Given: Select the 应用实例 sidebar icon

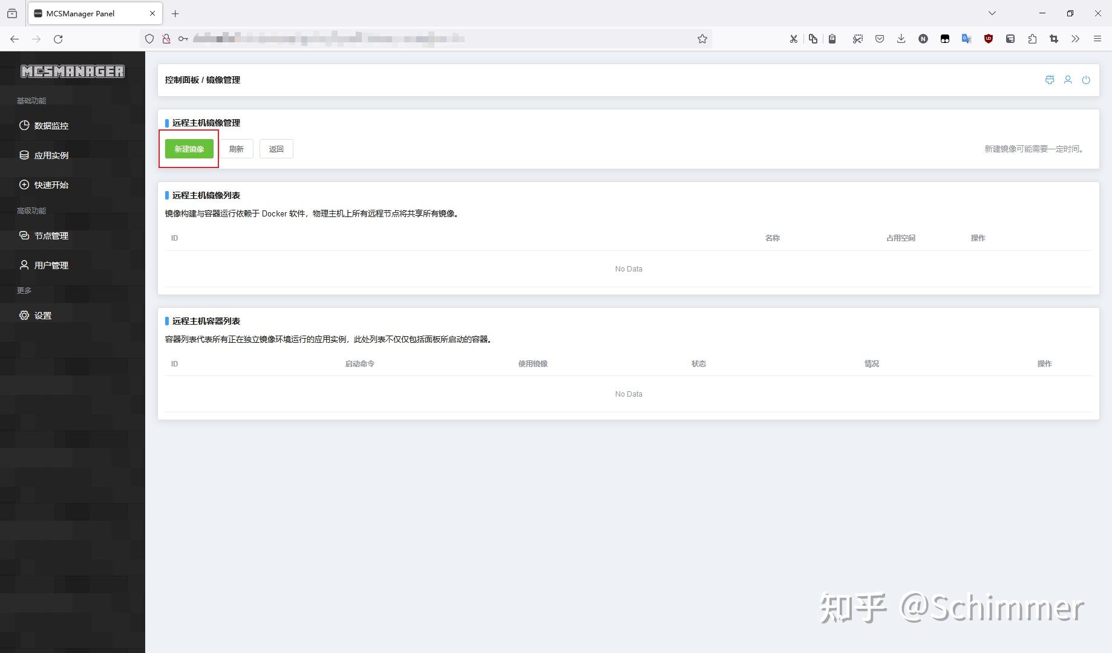Looking at the screenshot, I should point(24,155).
